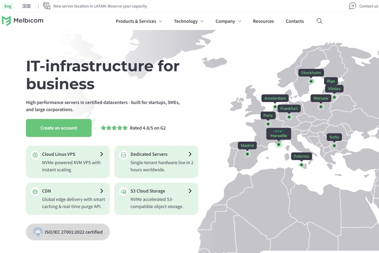Open Cloud Linux VPS card arrow
The image size is (379, 253).
click(102, 154)
